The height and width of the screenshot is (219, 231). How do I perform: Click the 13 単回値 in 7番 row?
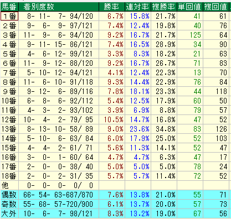click(190, 72)
